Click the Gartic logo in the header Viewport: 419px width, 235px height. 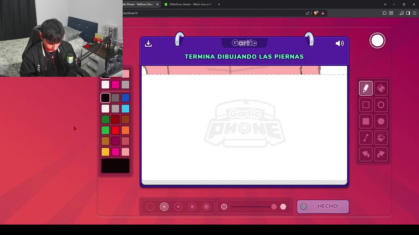point(244,43)
